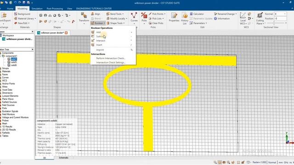Click the undo icon in title bar

point(15,3)
